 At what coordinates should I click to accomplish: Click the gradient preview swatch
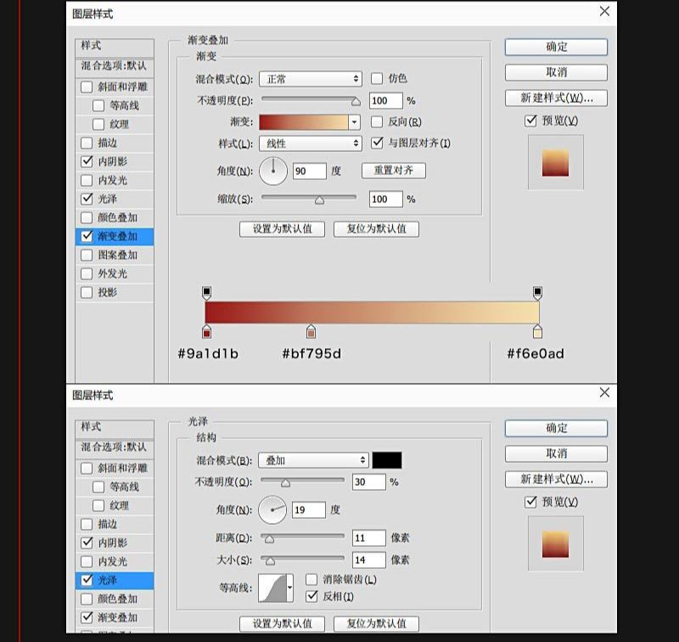[x=304, y=122]
